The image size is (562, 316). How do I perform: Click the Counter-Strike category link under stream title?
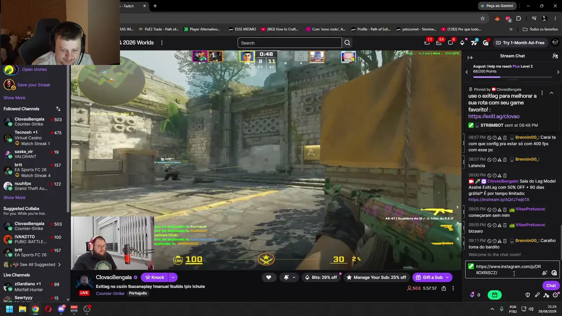pos(110,293)
